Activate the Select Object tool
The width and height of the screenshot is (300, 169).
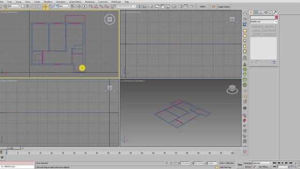tap(23, 7)
